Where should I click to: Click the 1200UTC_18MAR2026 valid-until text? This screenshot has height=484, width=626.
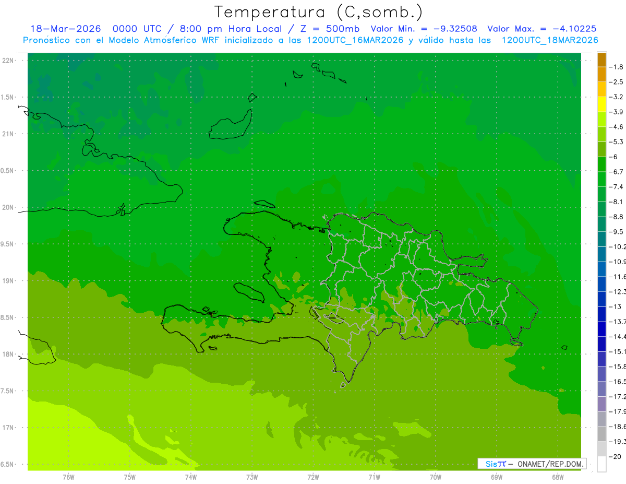click(x=549, y=40)
